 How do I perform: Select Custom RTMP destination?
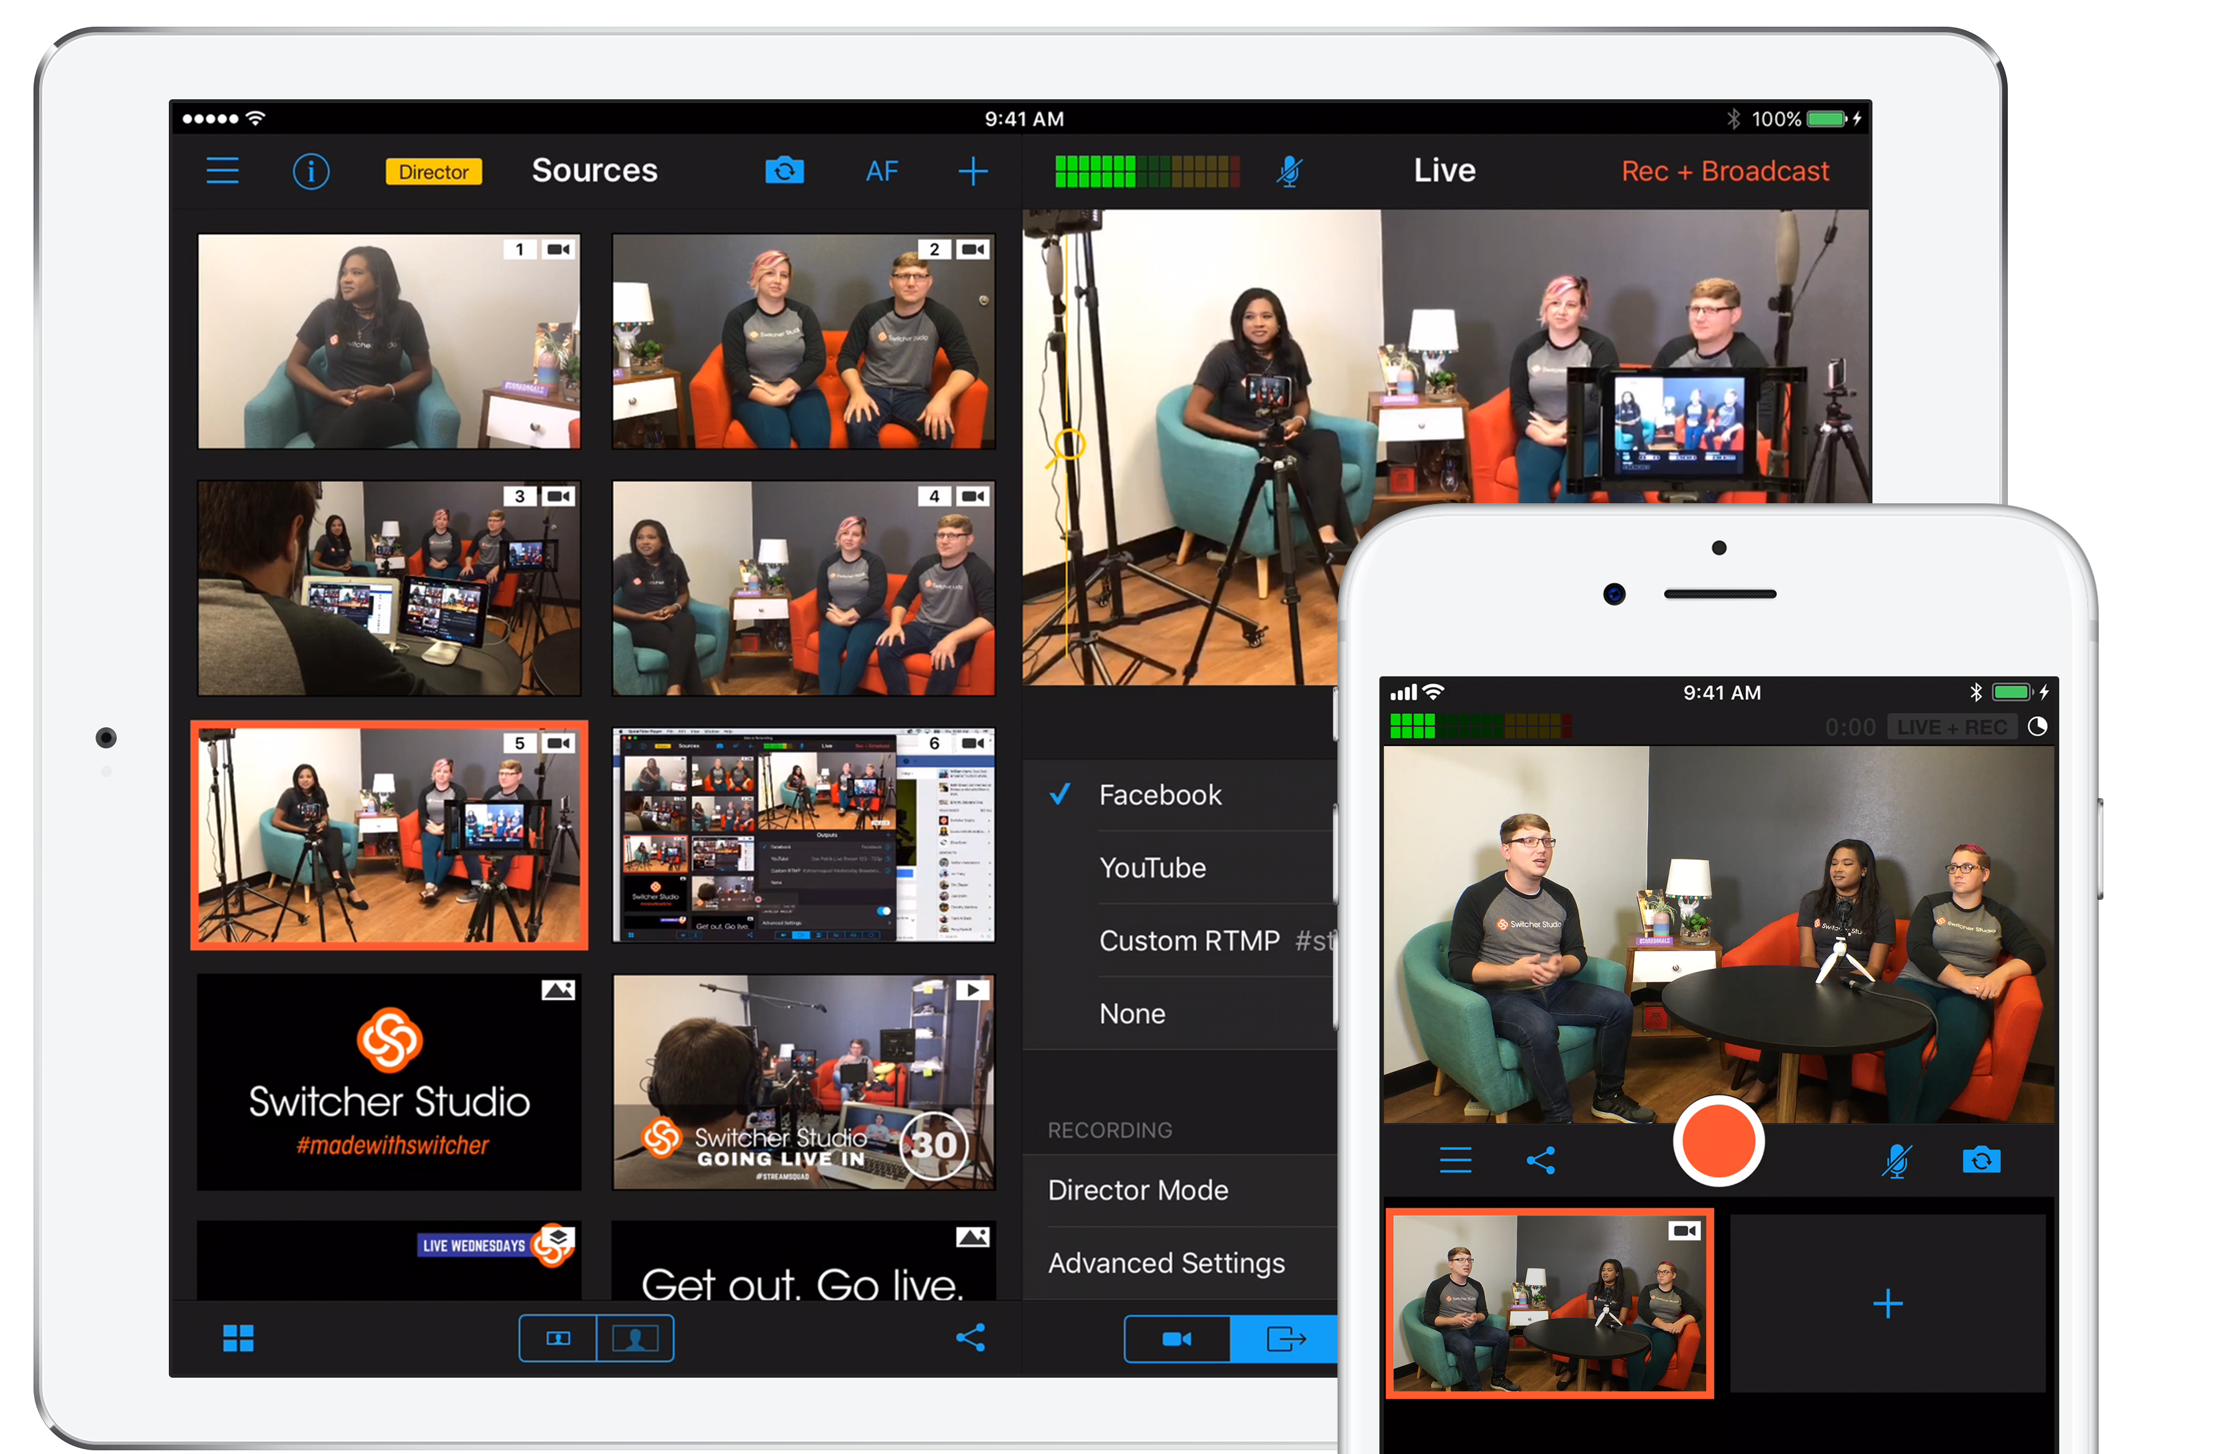pos(1189,941)
